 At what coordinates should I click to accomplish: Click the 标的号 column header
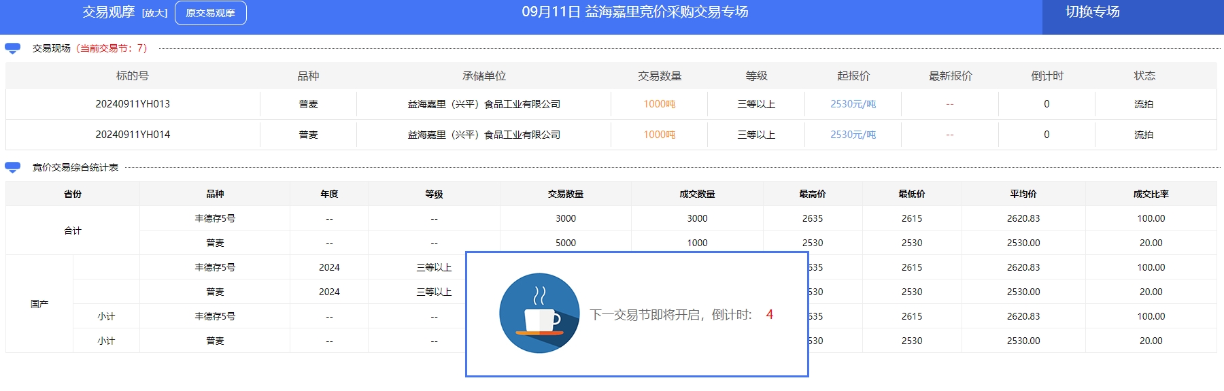click(x=133, y=75)
